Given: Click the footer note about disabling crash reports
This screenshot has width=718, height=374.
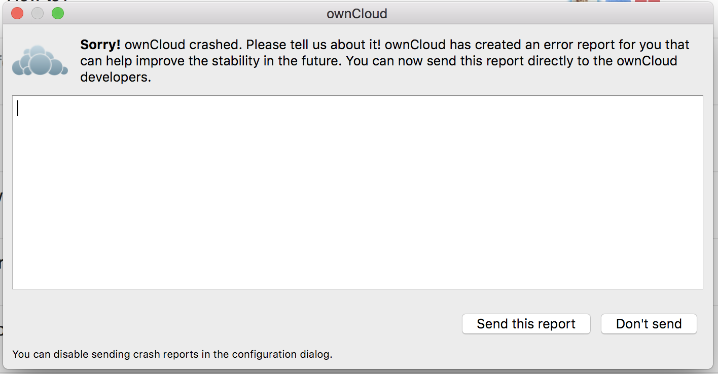Looking at the screenshot, I should pos(172,354).
